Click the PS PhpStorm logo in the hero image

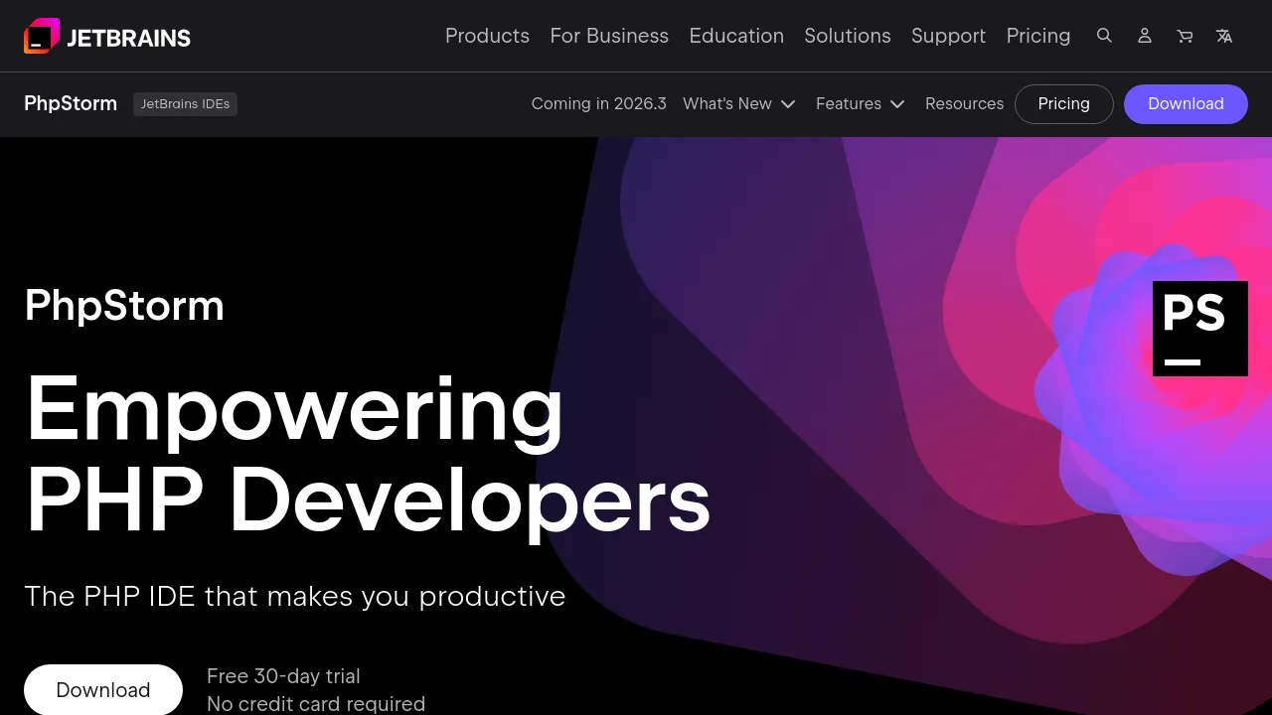pos(1200,329)
